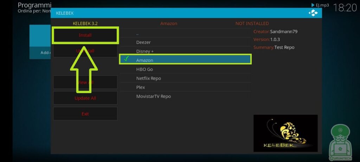Viewport: 360px width, 162px height.
Task: Click the Update All button
Action: [85, 98]
